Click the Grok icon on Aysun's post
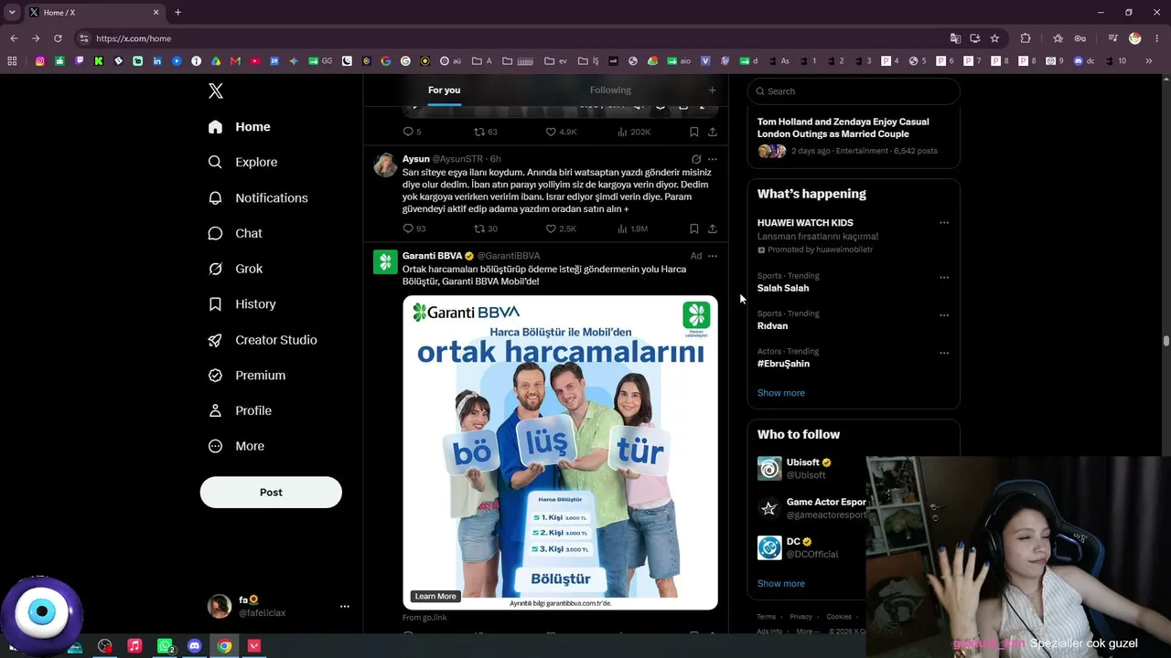 point(696,159)
